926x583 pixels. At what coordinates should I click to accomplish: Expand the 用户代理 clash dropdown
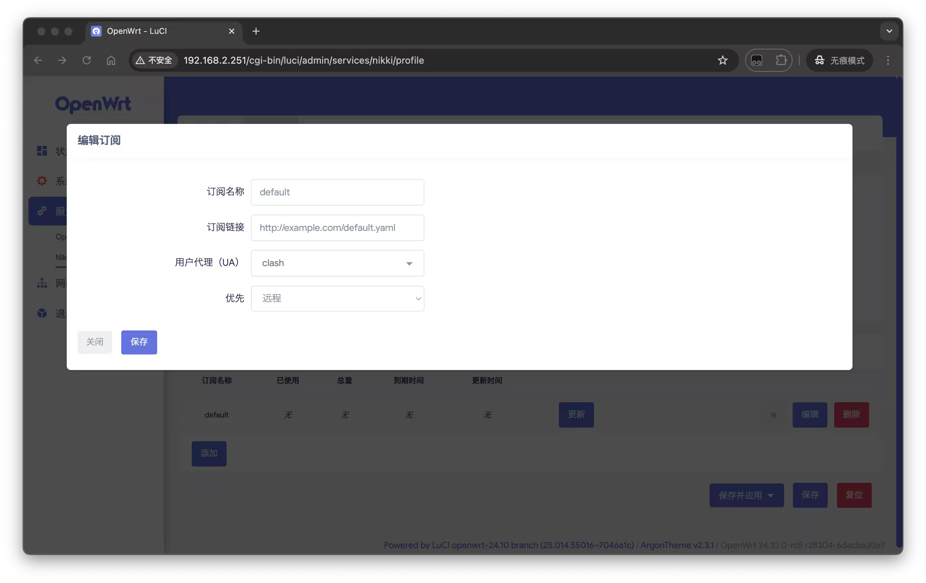[x=337, y=263]
